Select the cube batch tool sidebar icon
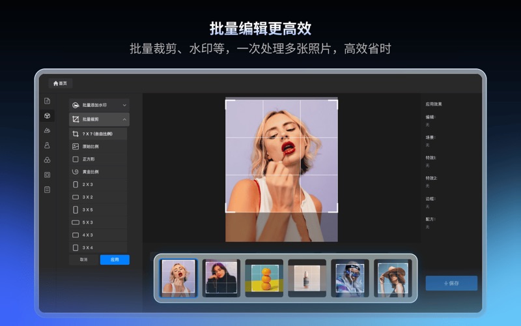Screen dimensions: 521x326 pos(47,115)
